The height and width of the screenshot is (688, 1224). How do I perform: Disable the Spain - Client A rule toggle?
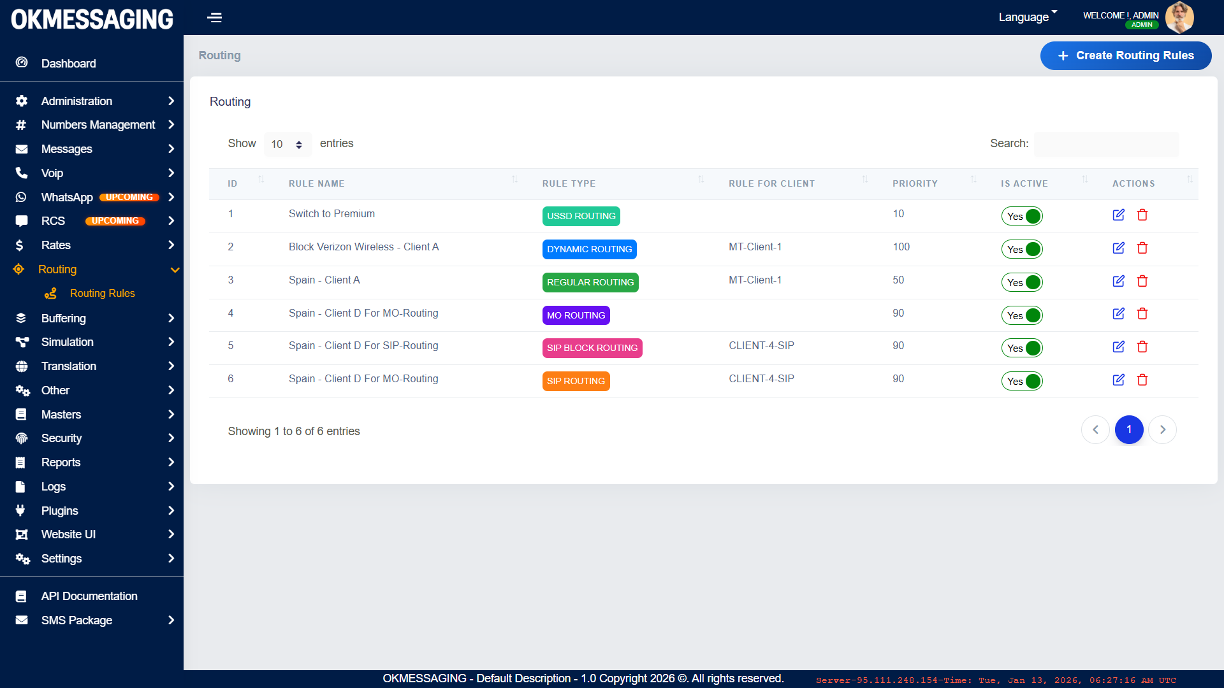click(1022, 282)
